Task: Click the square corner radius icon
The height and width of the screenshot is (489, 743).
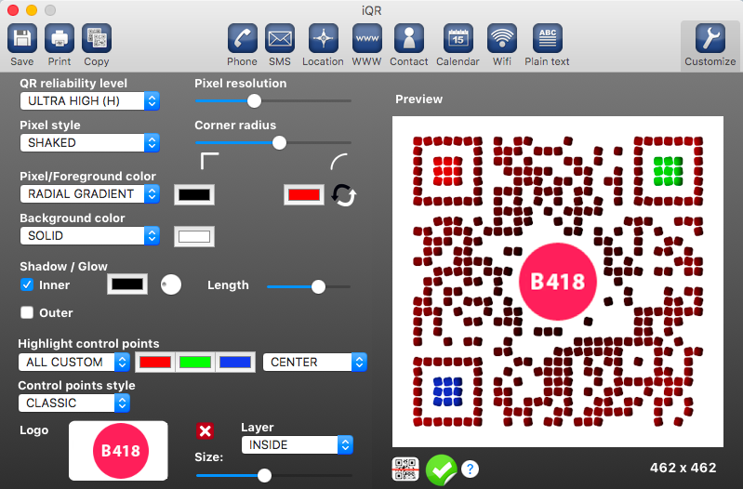Action: [x=209, y=161]
